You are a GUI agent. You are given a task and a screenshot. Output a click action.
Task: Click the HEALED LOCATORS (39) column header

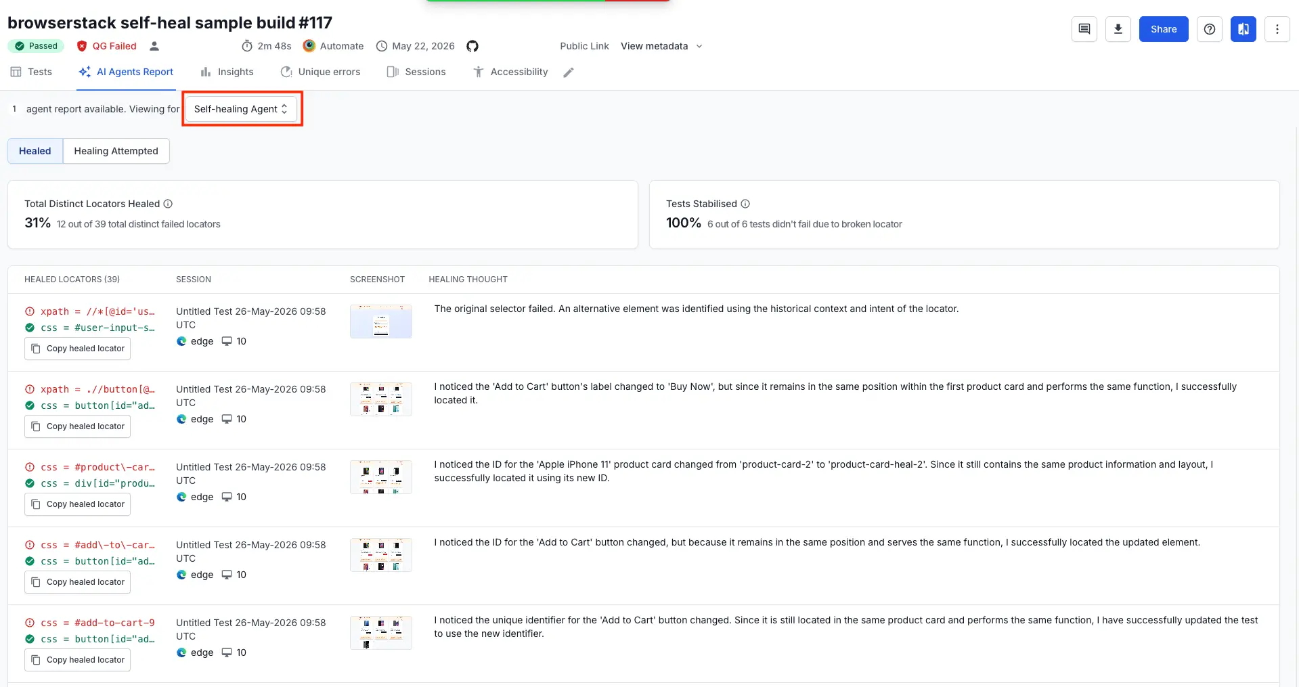[x=72, y=280]
